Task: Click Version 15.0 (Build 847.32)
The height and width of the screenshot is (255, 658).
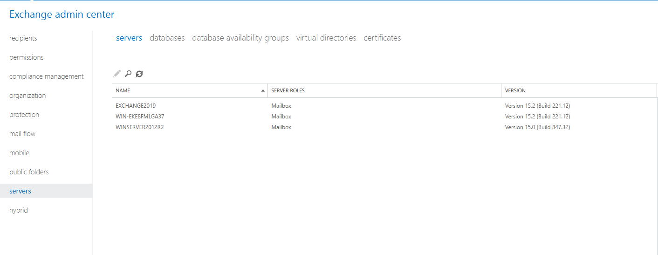Action: click(x=537, y=127)
